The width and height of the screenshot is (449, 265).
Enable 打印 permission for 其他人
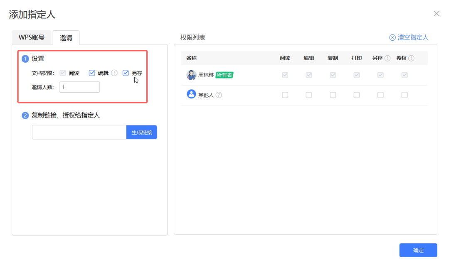(x=356, y=95)
